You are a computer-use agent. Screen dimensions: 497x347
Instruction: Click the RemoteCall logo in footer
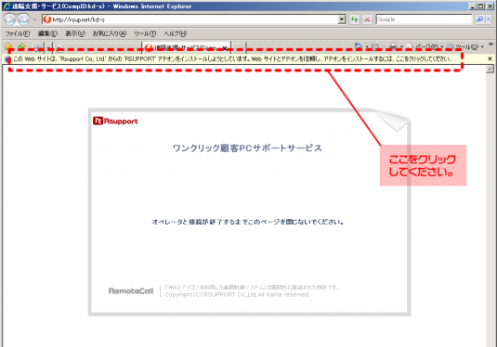(x=131, y=291)
